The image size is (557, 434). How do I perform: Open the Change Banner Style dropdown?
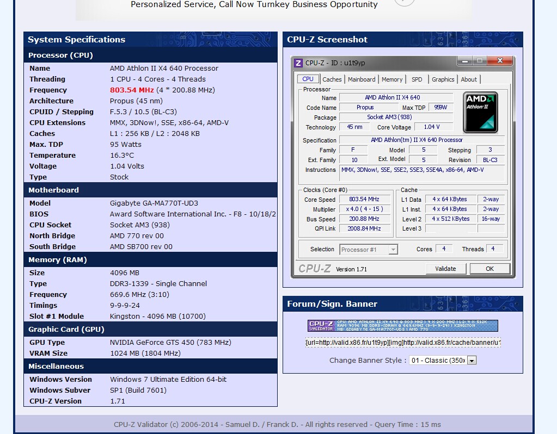442,360
